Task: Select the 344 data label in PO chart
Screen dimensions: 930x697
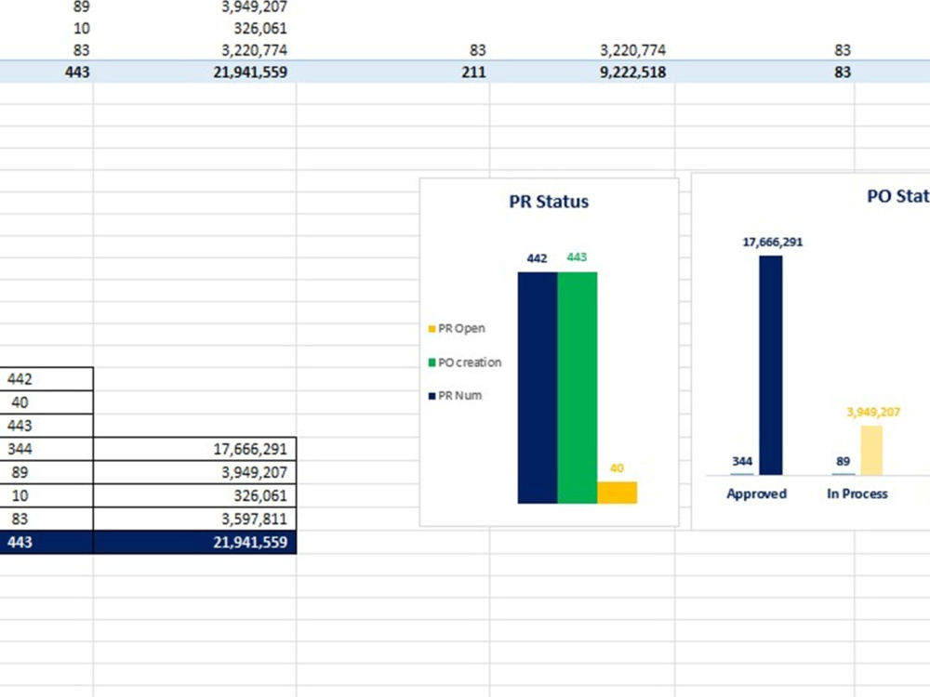Action: pos(742,461)
